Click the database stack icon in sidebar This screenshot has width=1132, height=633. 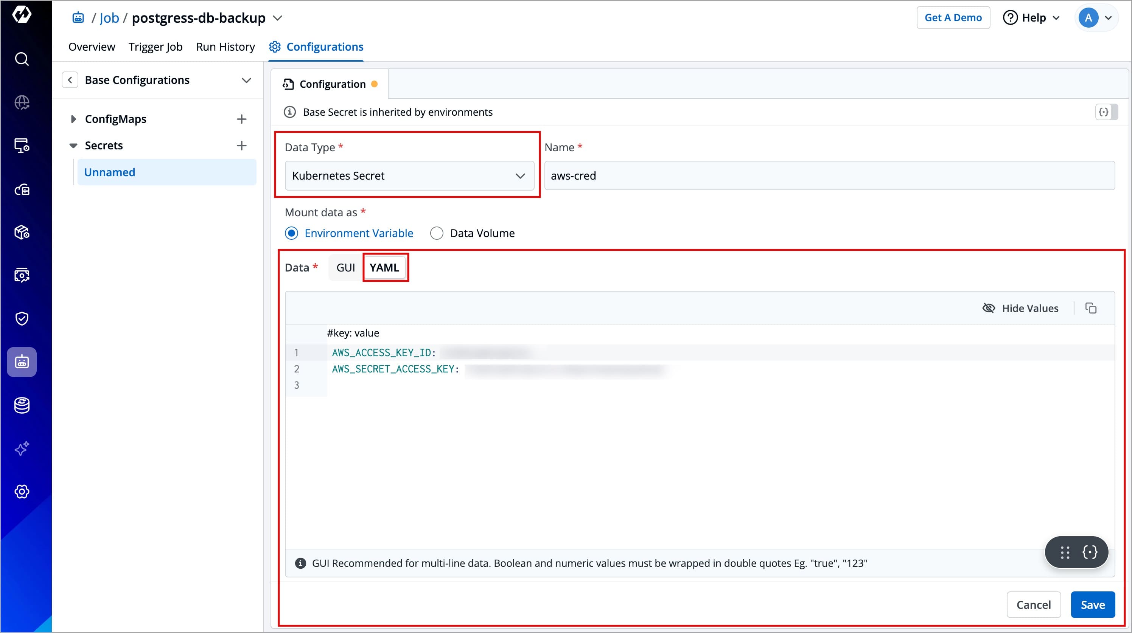point(22,405)
